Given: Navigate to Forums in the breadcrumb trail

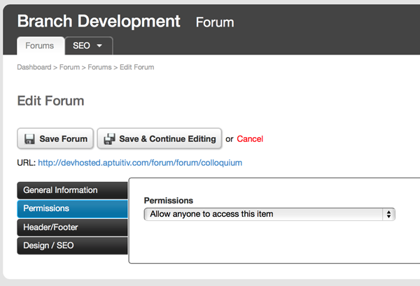Looking at the screenshot, I should coord(99,67).
